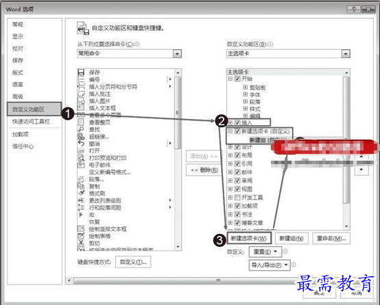Open the 主选项卡 ribbon dropdown
This screenshot has height=305, width=380.
coord(346,53)
